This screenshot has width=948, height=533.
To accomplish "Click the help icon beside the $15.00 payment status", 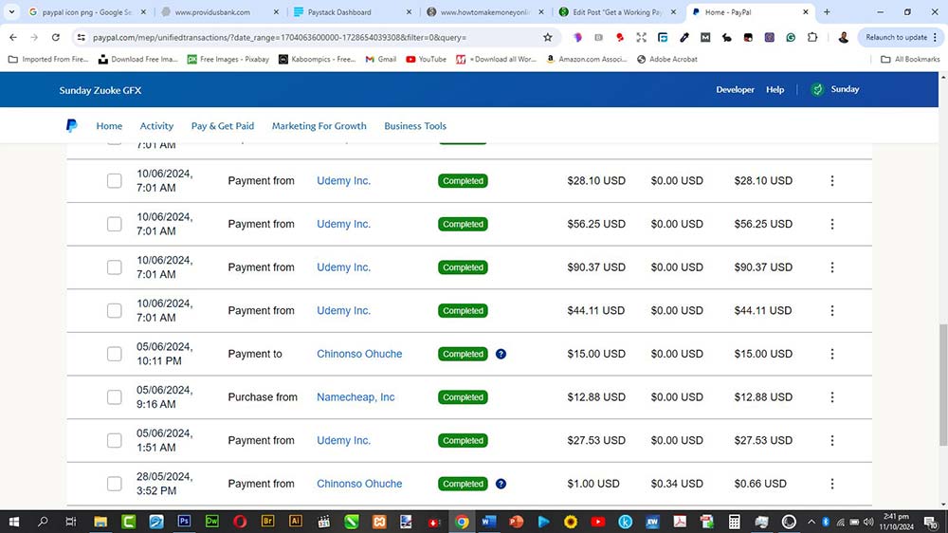I will click(x=501, y=354).
